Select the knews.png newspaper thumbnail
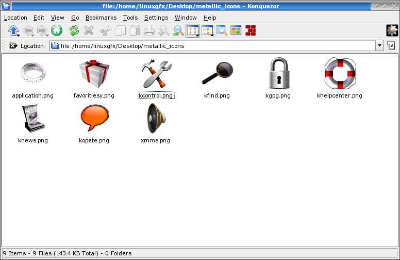This screenshot has width=400, height=260. point(34,118)
